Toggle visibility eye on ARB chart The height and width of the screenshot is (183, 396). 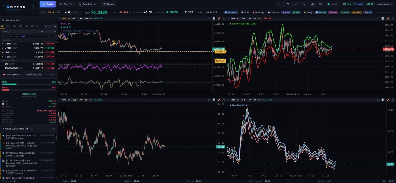[x=378, y=100]
